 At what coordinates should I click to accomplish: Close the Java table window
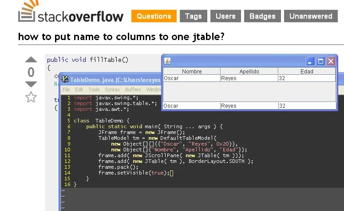(331, 61)
